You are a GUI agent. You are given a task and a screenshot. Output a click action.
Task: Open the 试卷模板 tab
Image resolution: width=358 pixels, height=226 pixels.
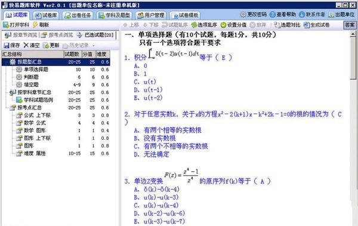pyautogui.click(x=185, y=15)
